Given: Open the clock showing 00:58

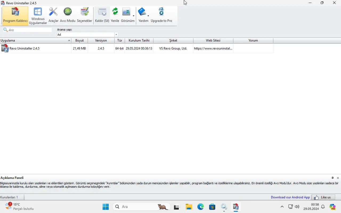Looking at the screenshot, I should tap(311, 207).
